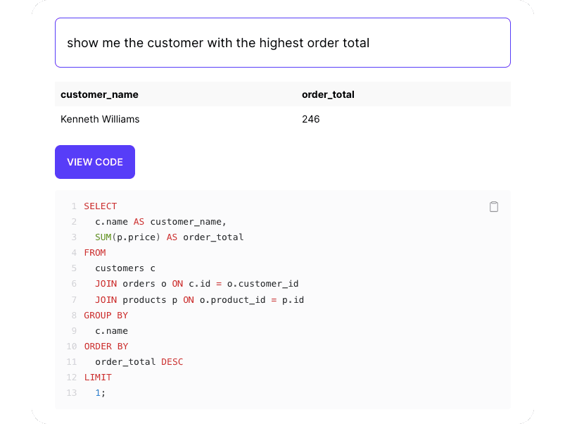Click the ORDER BY keyword on line 10
The width and height of the screenshot is (565, 424).
(x=106, y=346)
